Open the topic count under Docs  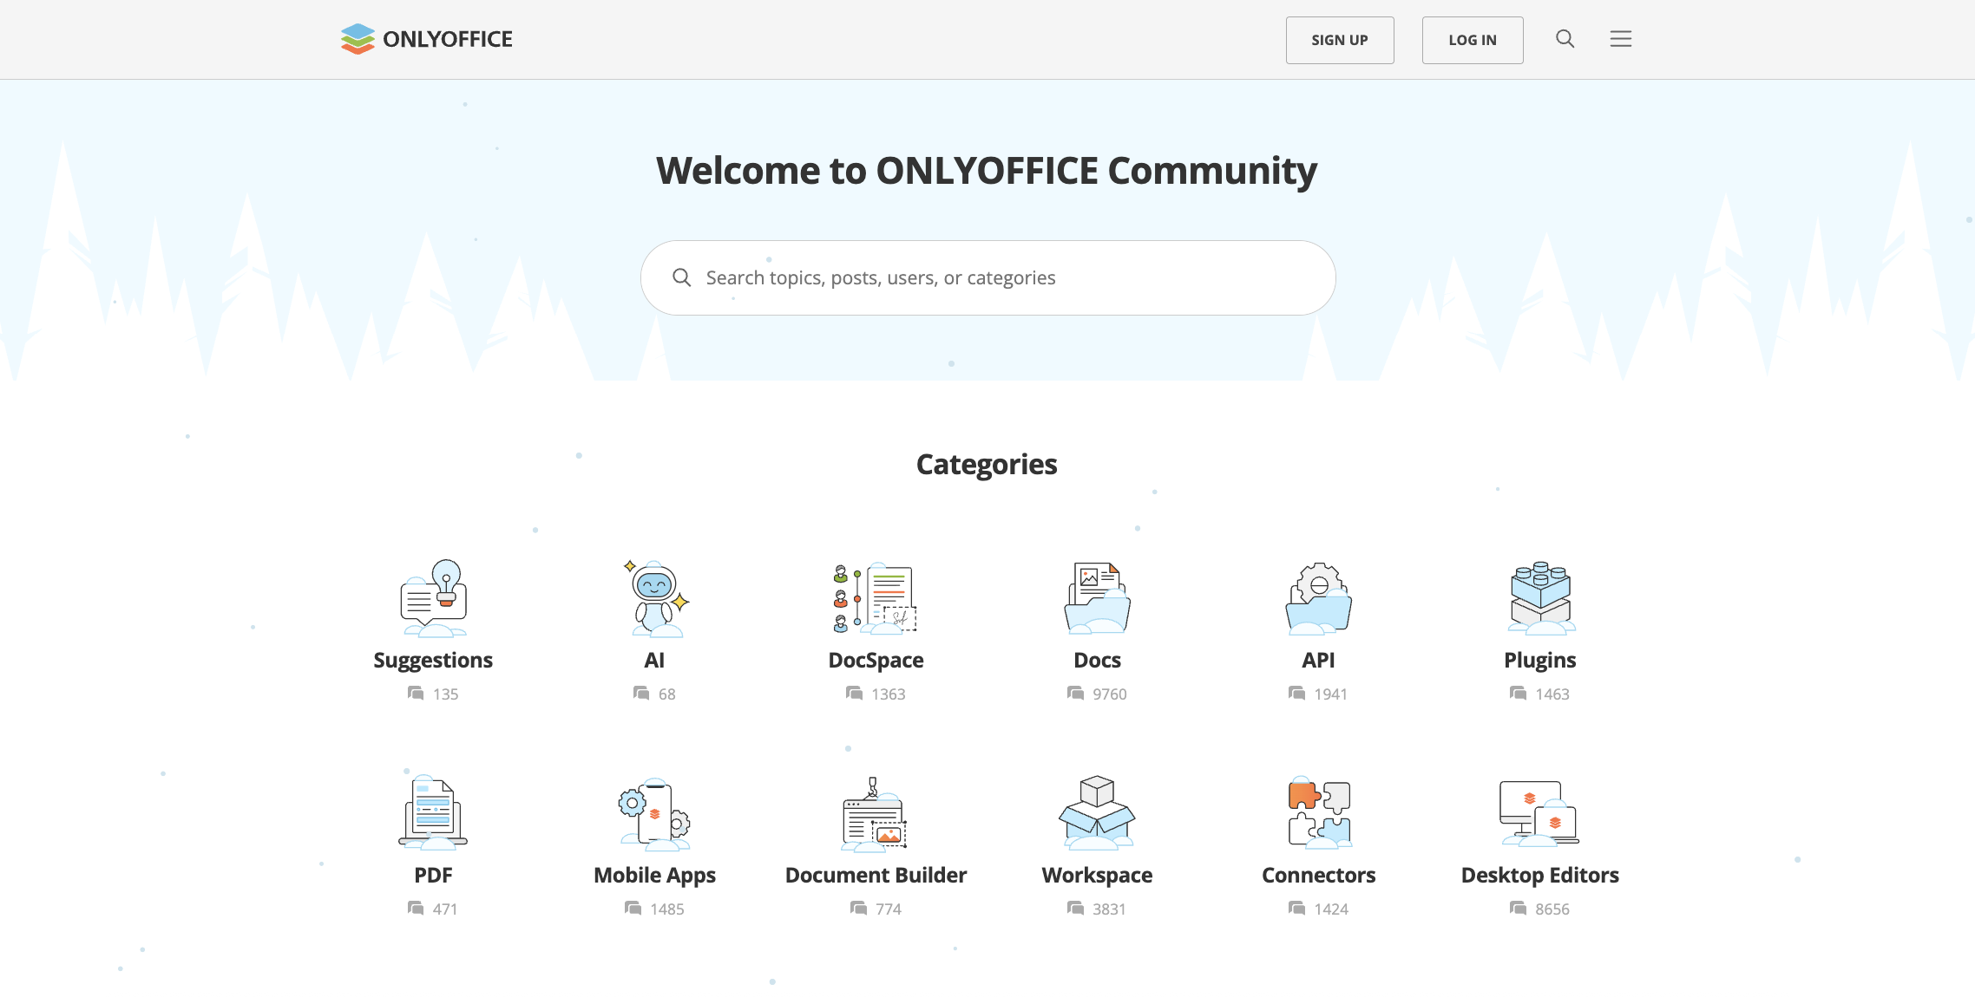(x=1110, y=694)
